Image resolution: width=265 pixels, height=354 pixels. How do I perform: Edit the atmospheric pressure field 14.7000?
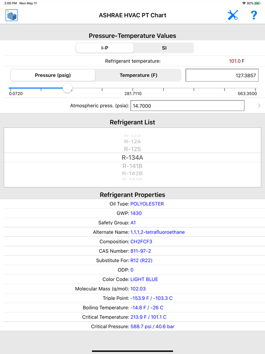click(x=188, y=106)
